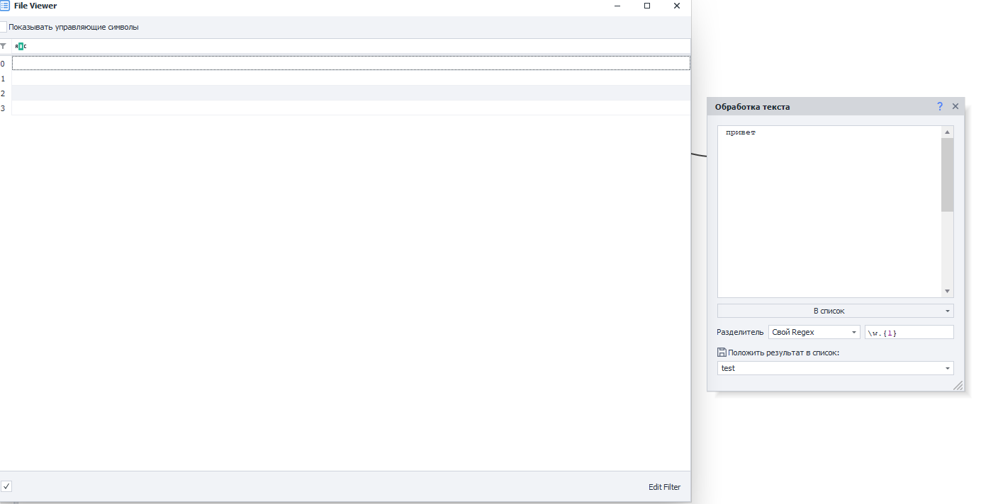981x504 pixels.
Task: Click the text scrollbar down arrow
Action: tap(947, 292)
